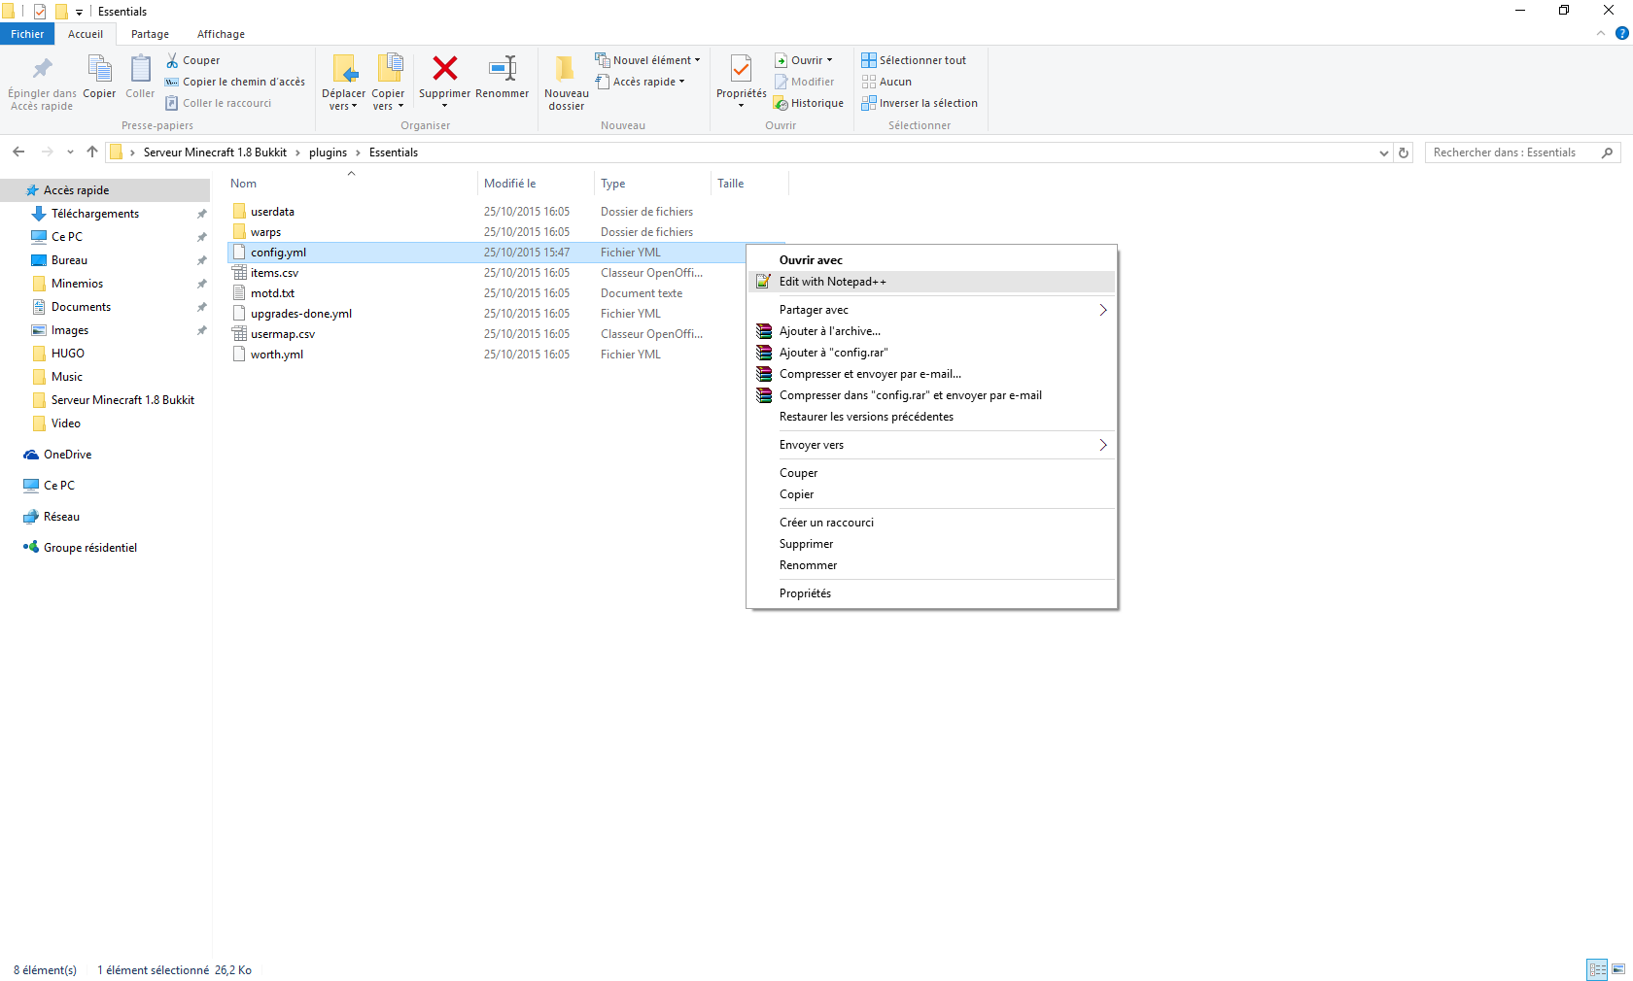The width and height of the screenshot is (1633, 981).
Task: Switch to large icons view in status bar
Action: (1618, 969)
